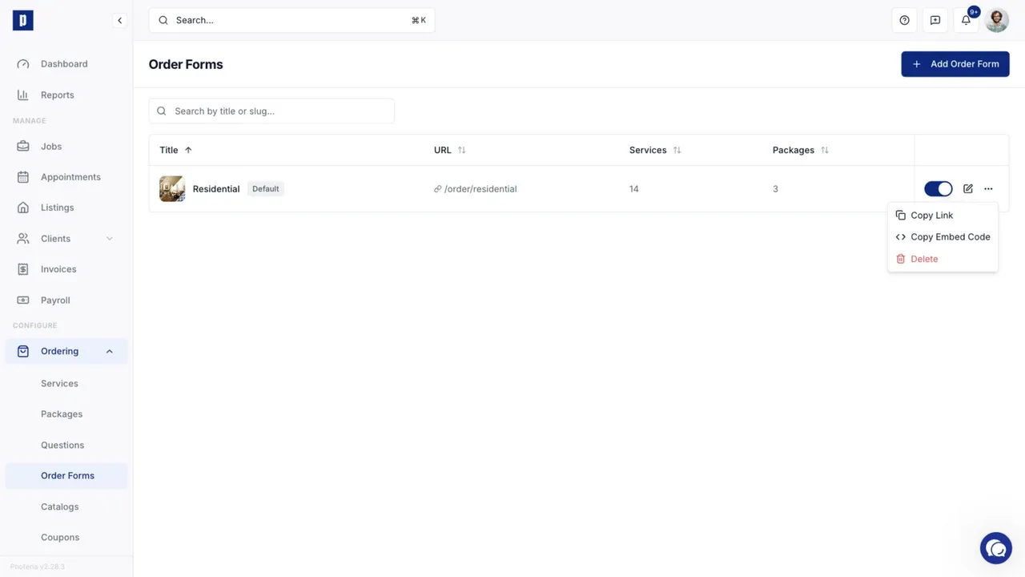Expand the Clients submenu chevron
This screenshot has width=1025, height=577.
(110, 239)
